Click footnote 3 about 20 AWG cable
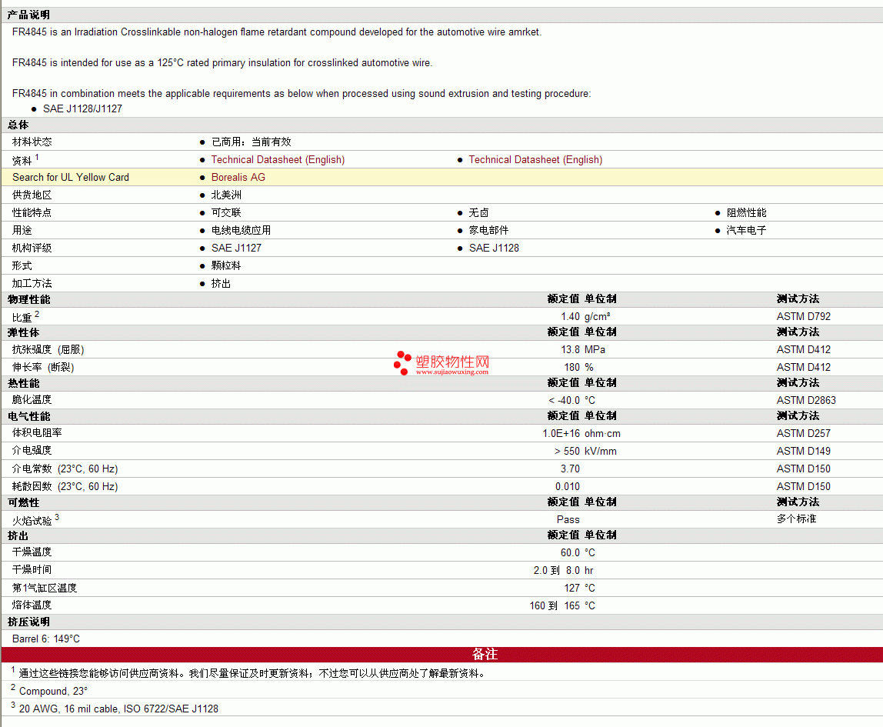Image resolution: width=883 pixels, height=727 pixels. pos(118,709)
